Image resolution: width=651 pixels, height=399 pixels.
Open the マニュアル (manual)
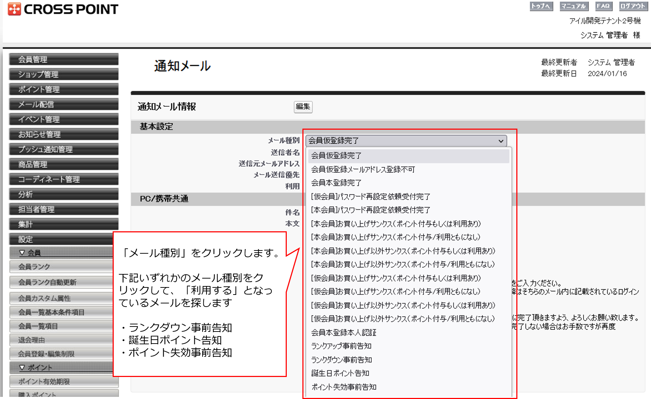(574, 6)
